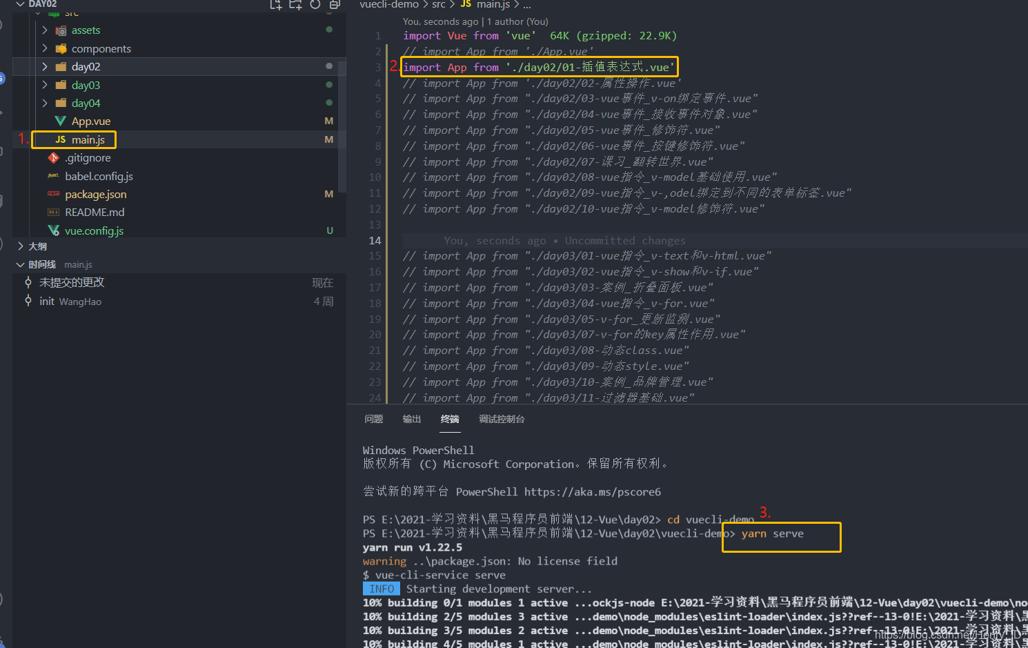Refresh the explorer with the refresh icon
Image resolution: width=1028 pixels, height=648 pixels.
point(315,4)
